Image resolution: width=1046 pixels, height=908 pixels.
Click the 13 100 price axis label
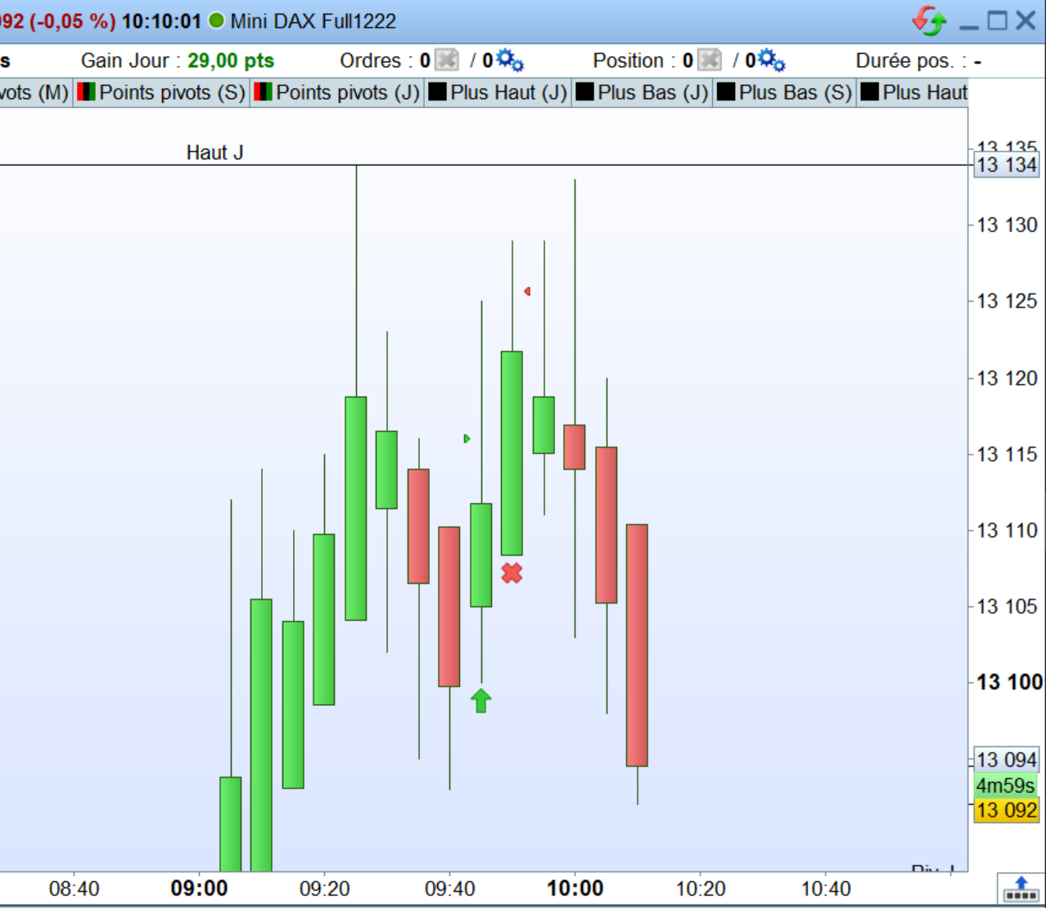click(x=1010, y=682)
